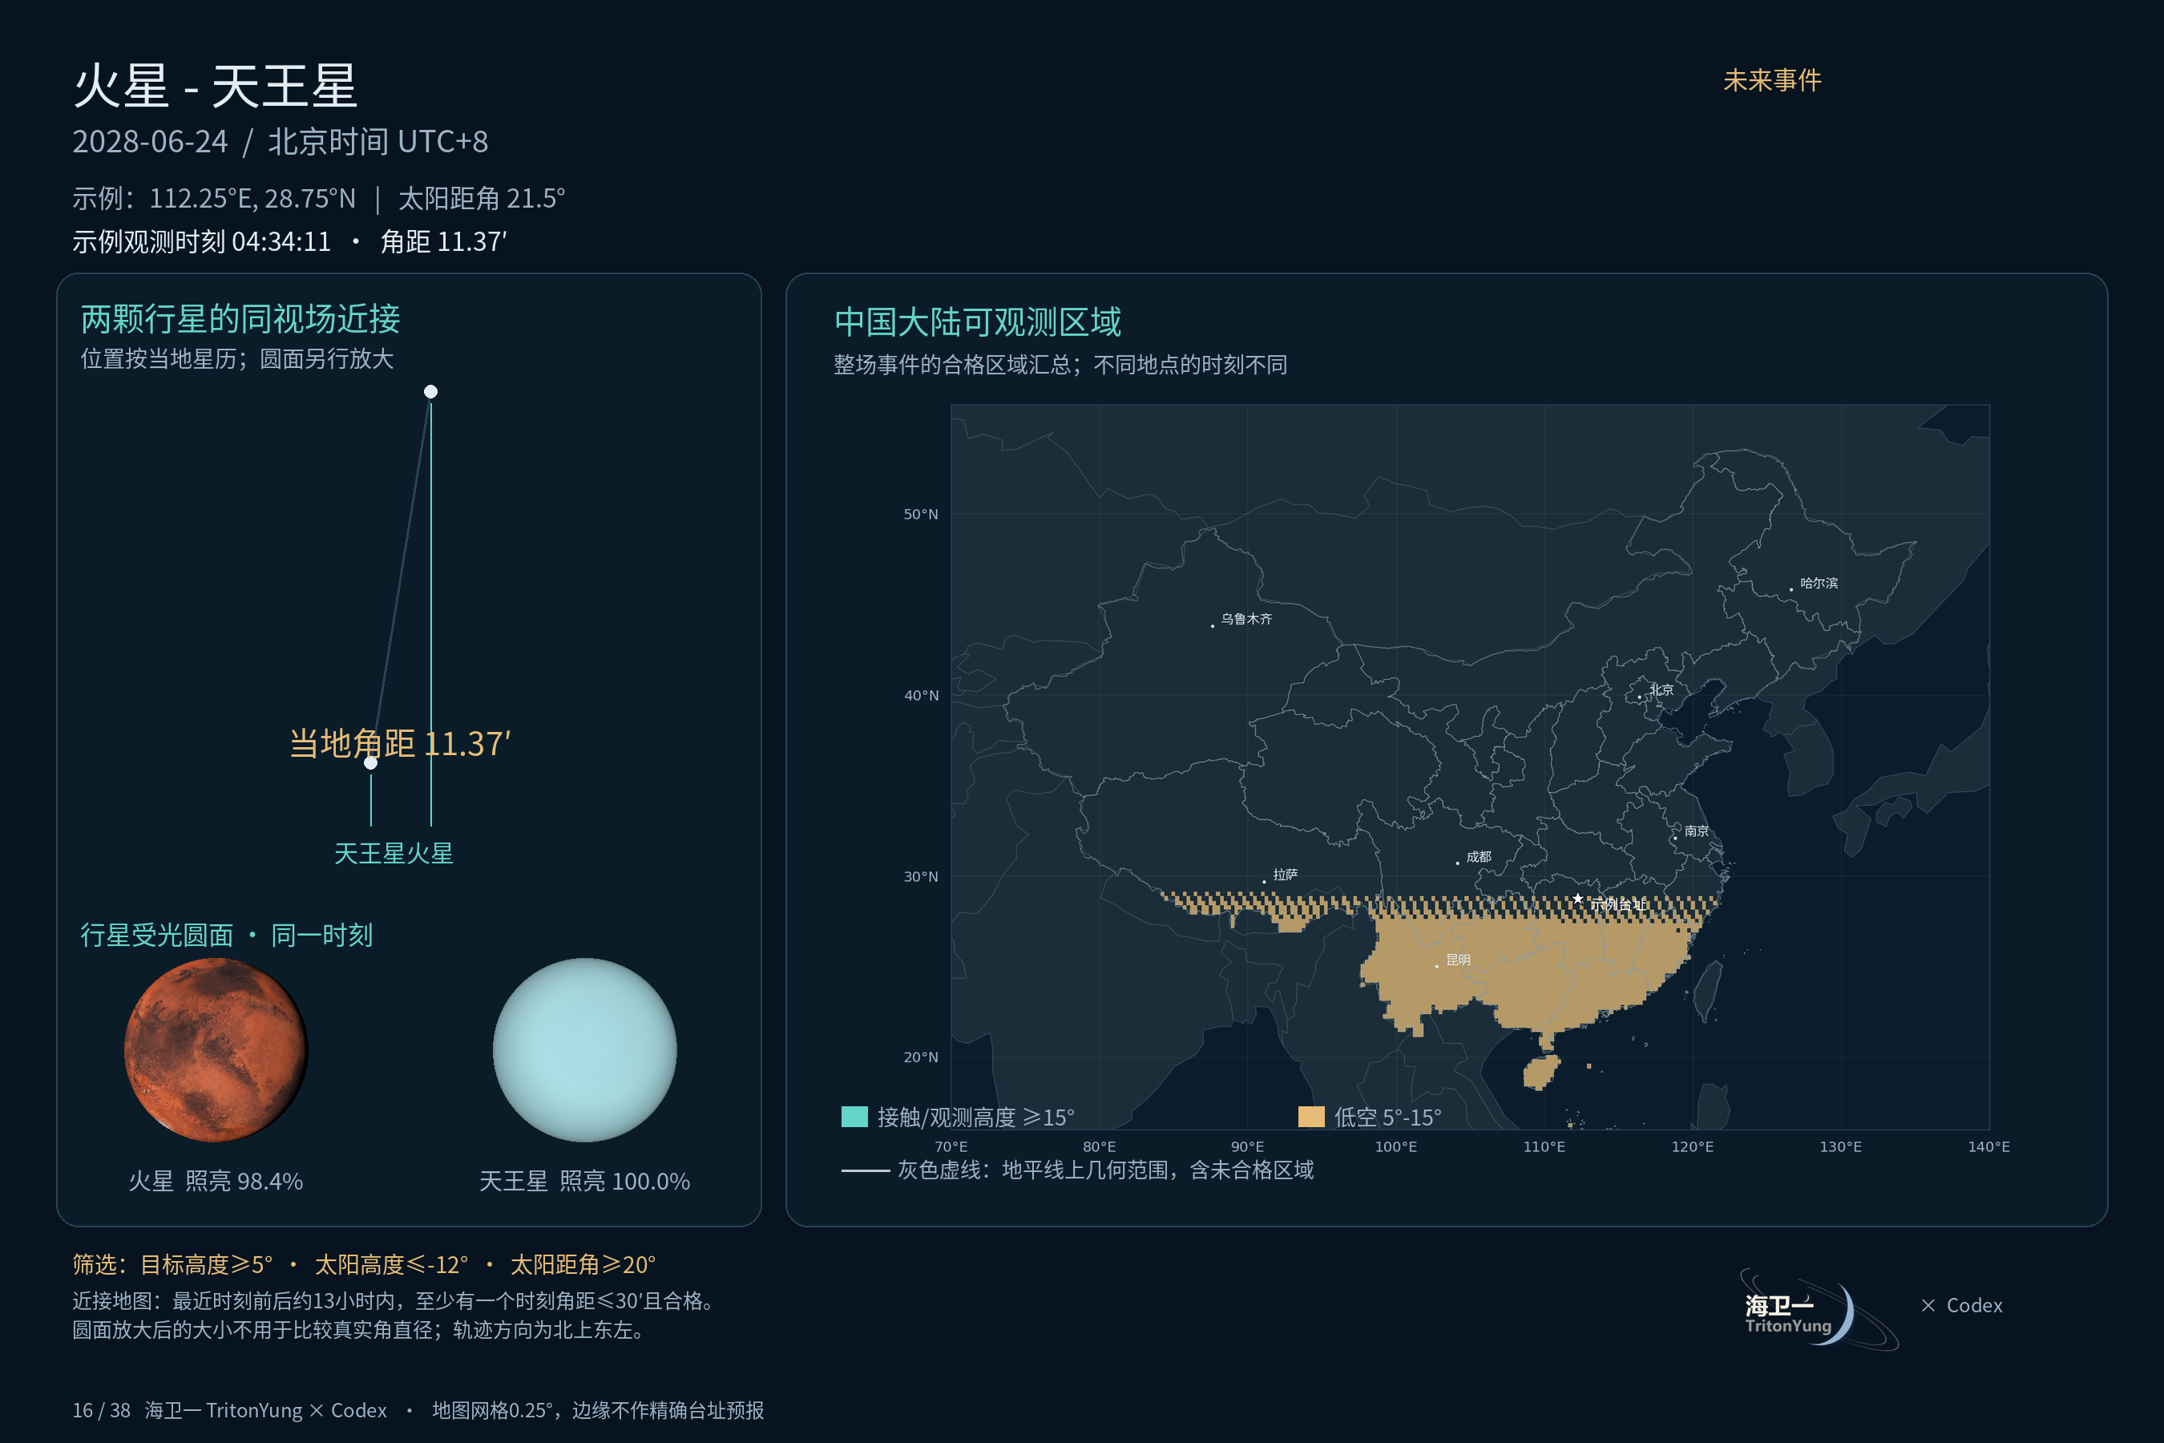Select the orange 低空 5°-15° legend swatch

tap(1311, 1116)
